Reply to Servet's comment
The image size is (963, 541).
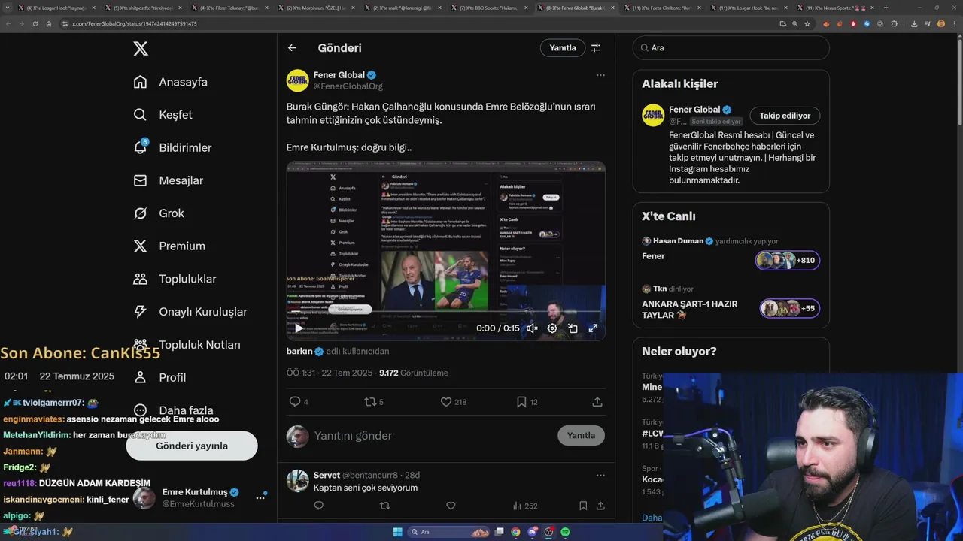tap(318, 506)
